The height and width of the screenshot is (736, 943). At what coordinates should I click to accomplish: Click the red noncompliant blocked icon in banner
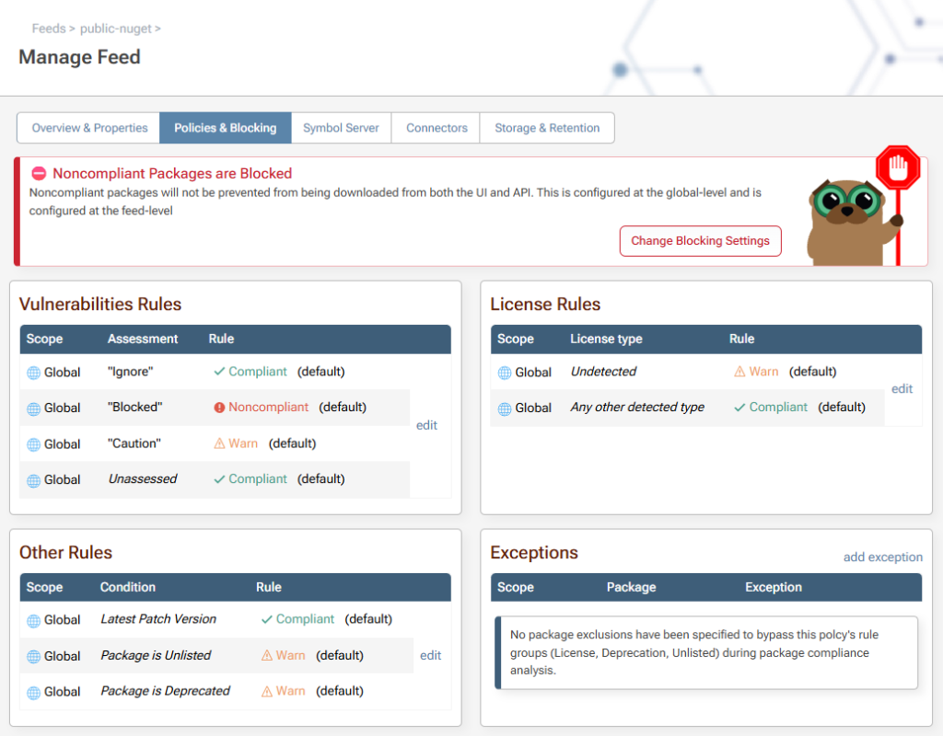coord(39,173)
